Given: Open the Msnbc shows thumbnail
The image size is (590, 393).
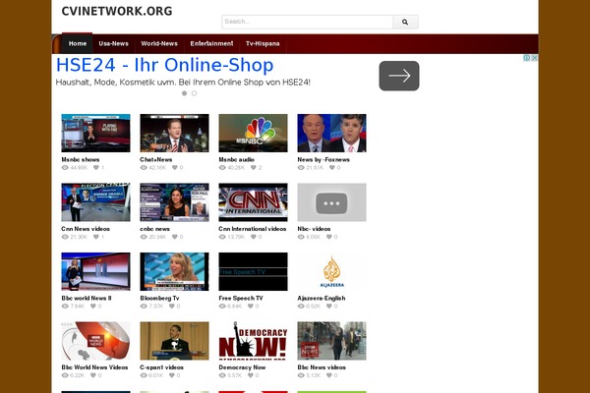Looking at the screenshot, I should (96, 134).
